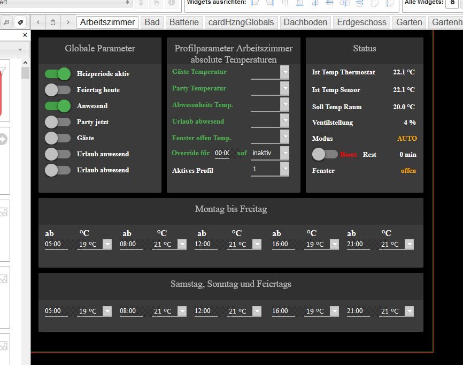This screenshot has width=463, height=365.
Task: Switch to the Batterie tab
Action: point(184,22)
